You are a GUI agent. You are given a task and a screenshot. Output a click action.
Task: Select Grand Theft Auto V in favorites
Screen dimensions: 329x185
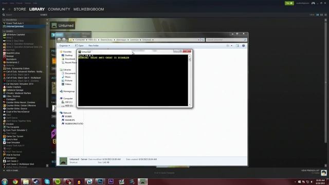tap(15, 23)
